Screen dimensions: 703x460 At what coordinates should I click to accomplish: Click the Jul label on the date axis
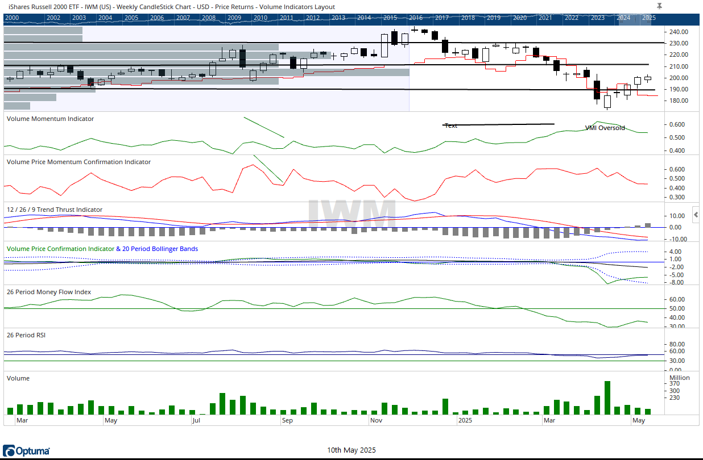click(x=197, y=421)
